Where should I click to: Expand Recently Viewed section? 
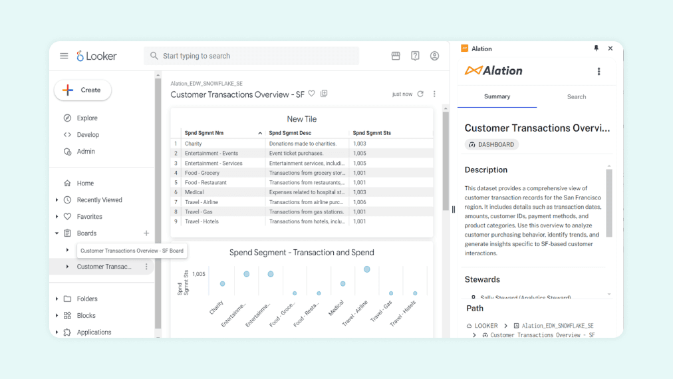tap(57, 200)
